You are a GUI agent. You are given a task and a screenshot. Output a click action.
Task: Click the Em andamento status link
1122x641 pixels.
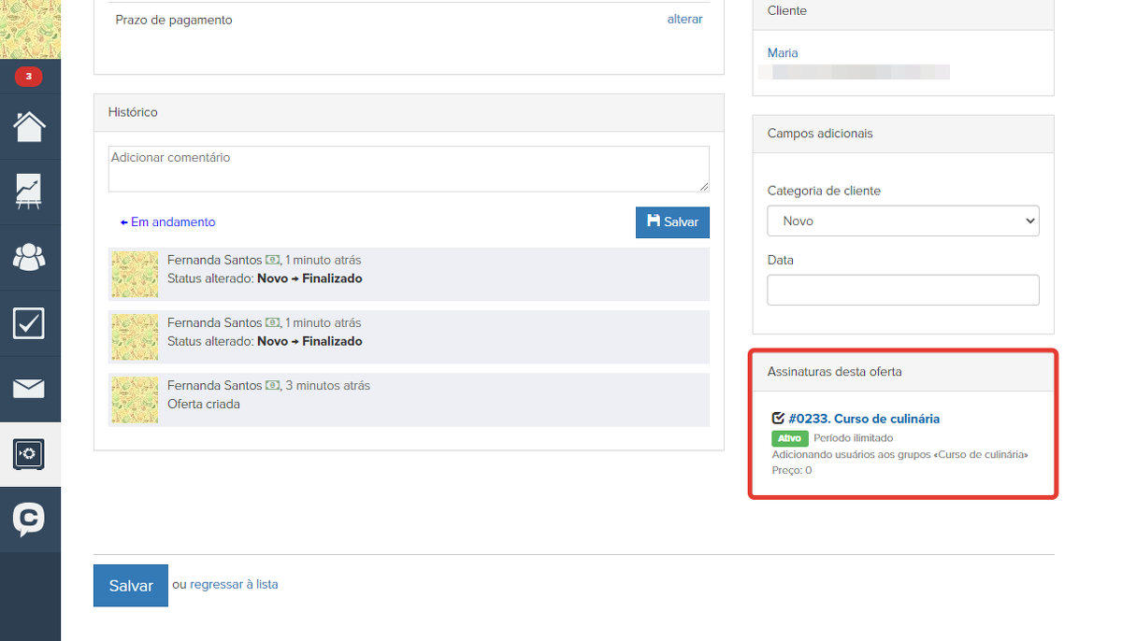(168, 222)
